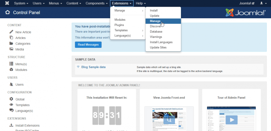Click the reset countdown timer display

pyautogui.click(x=107, y=116)
